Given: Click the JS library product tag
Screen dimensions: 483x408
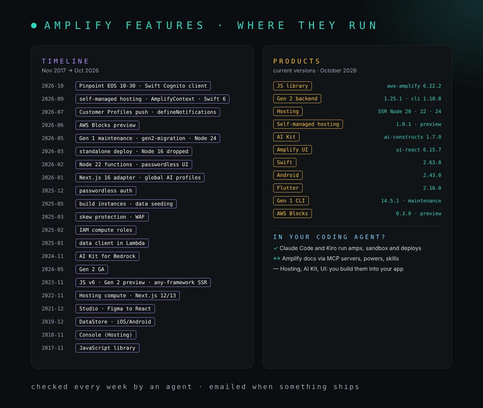Looking at the screenshot, I should (293, 86).
